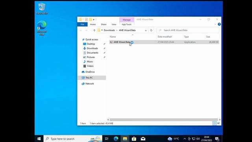Open the network status tray icon
252x142 pixels.
pyautogui.click(x=194, y=139)
